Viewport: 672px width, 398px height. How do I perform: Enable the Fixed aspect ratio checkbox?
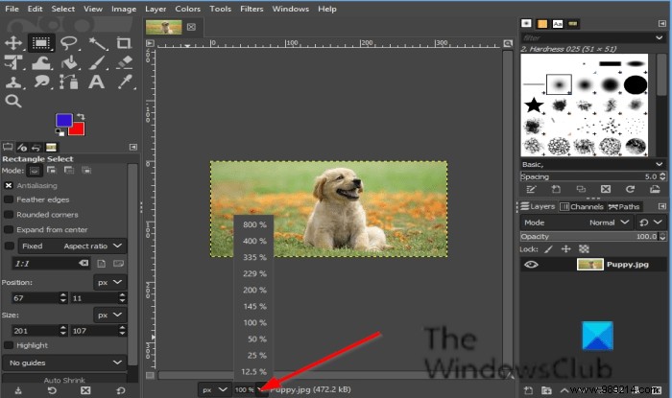pos(9,246)
